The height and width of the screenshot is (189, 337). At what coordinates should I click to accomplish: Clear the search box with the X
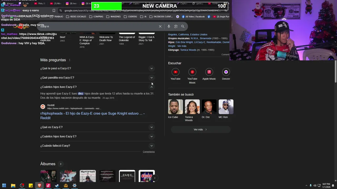point(160,26)
